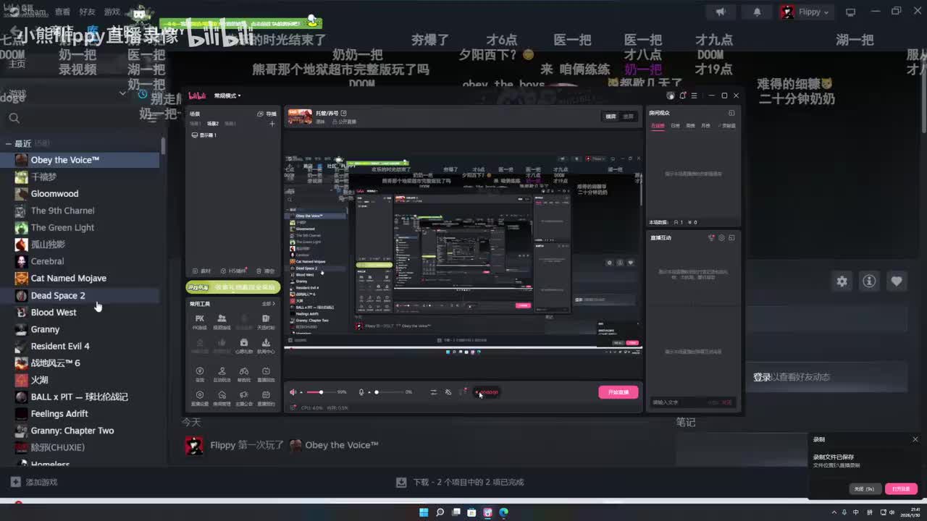The height and width of the screenshot is (521, 927).
Task: Open game info icon in Steam
Action: click(869, 281)
